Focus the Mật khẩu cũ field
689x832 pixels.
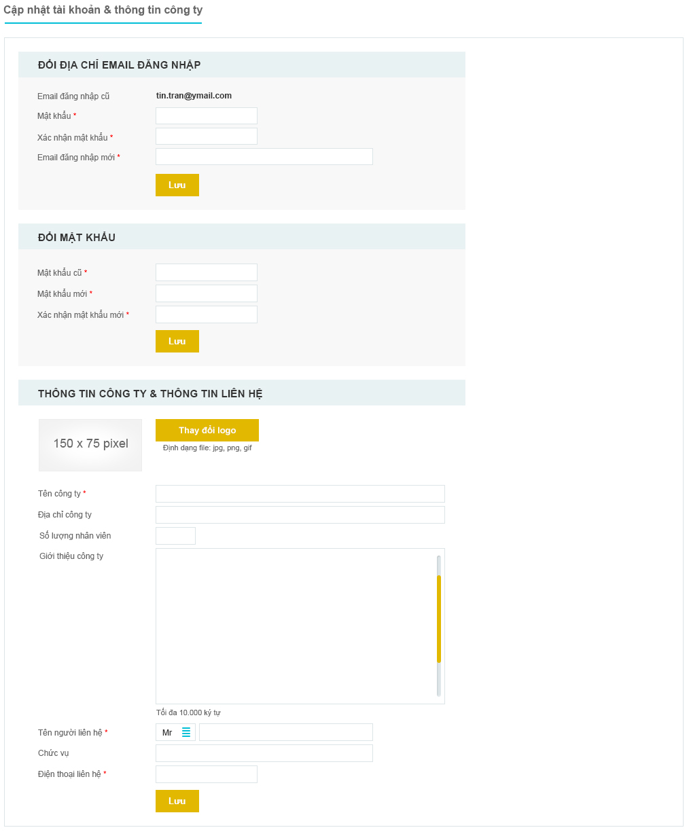pos(207,272)
